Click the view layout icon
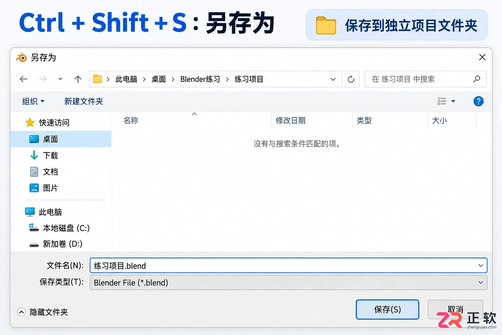 (x=442, y=101)
